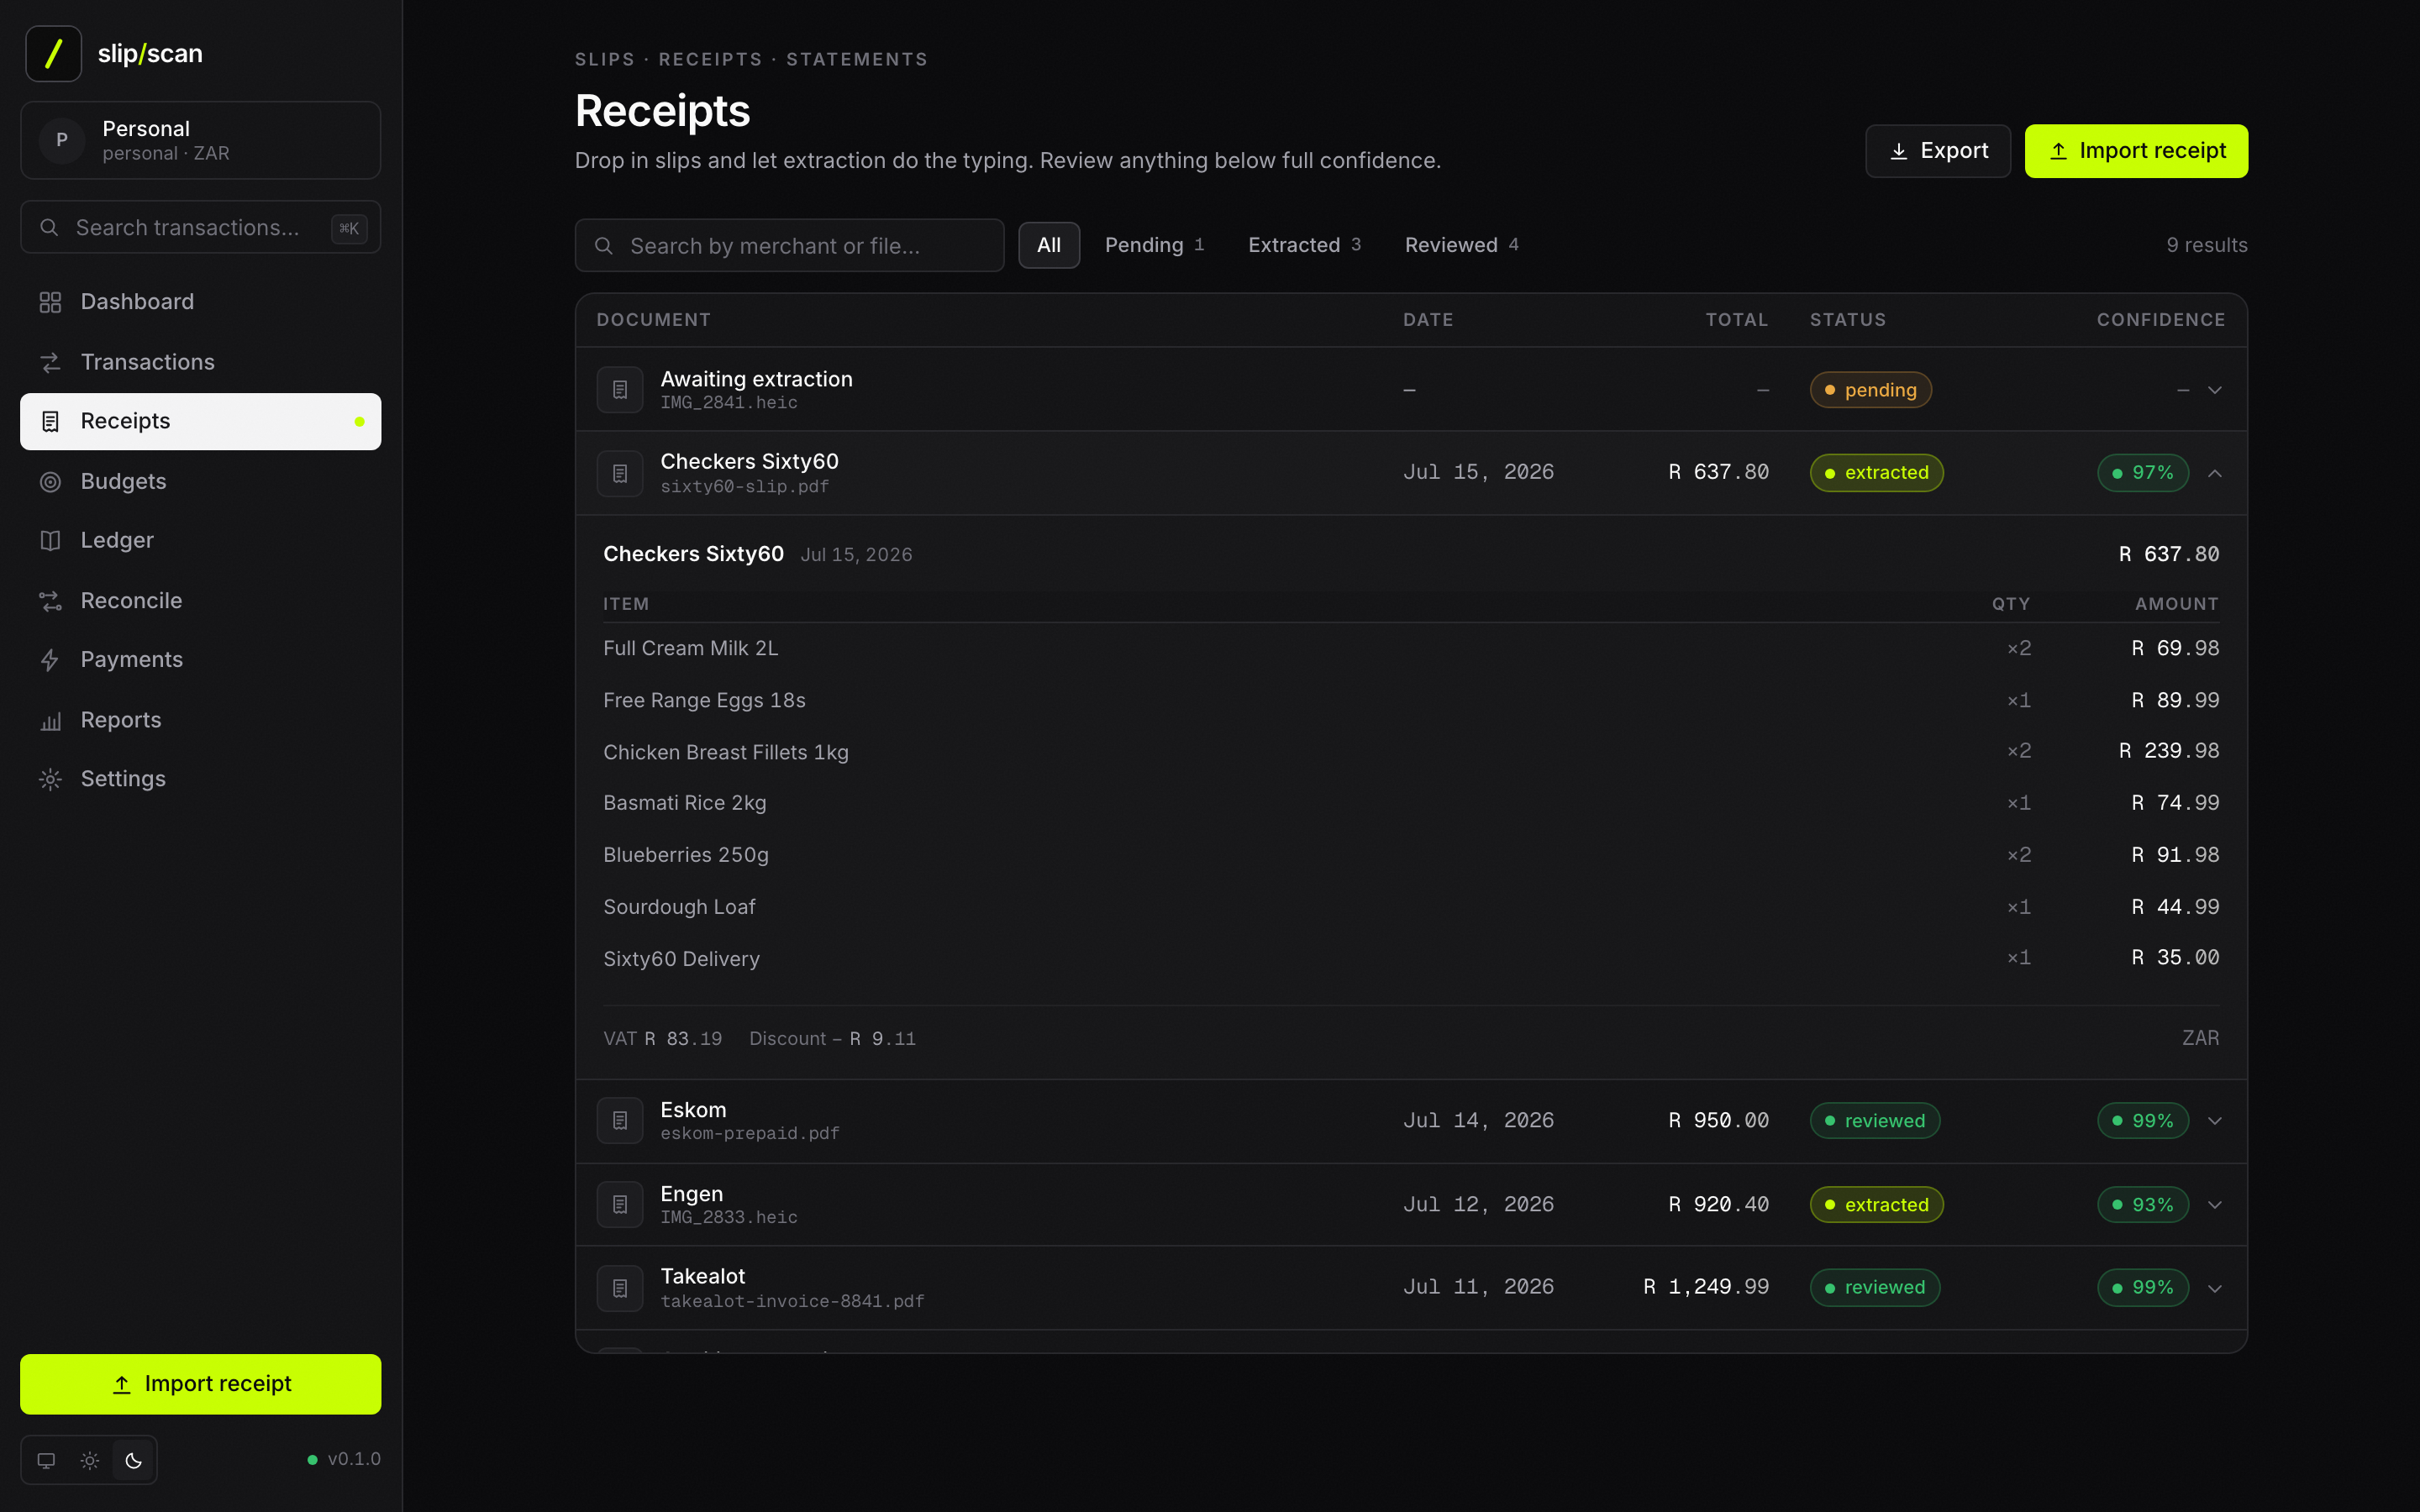Image resolution: width=2420 pixels, height=1512 pixels.
Task: Focus the Search by merchant or file field
Action: 789,246
